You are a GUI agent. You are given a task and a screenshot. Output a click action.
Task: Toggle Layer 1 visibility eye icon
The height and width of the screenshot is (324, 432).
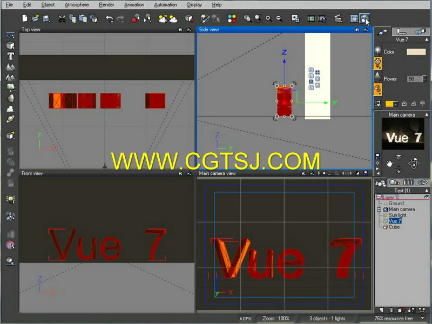click(426, 197)
